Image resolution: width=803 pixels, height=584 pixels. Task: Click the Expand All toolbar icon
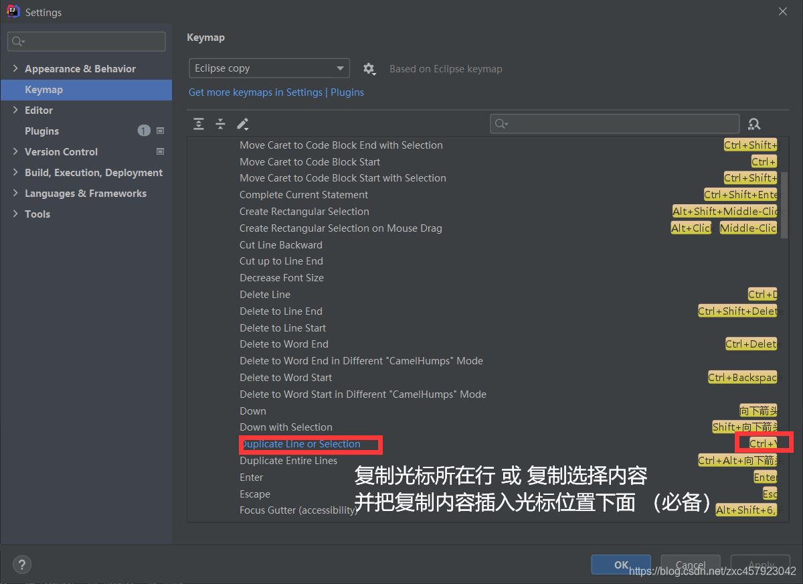tap(199, 124)
